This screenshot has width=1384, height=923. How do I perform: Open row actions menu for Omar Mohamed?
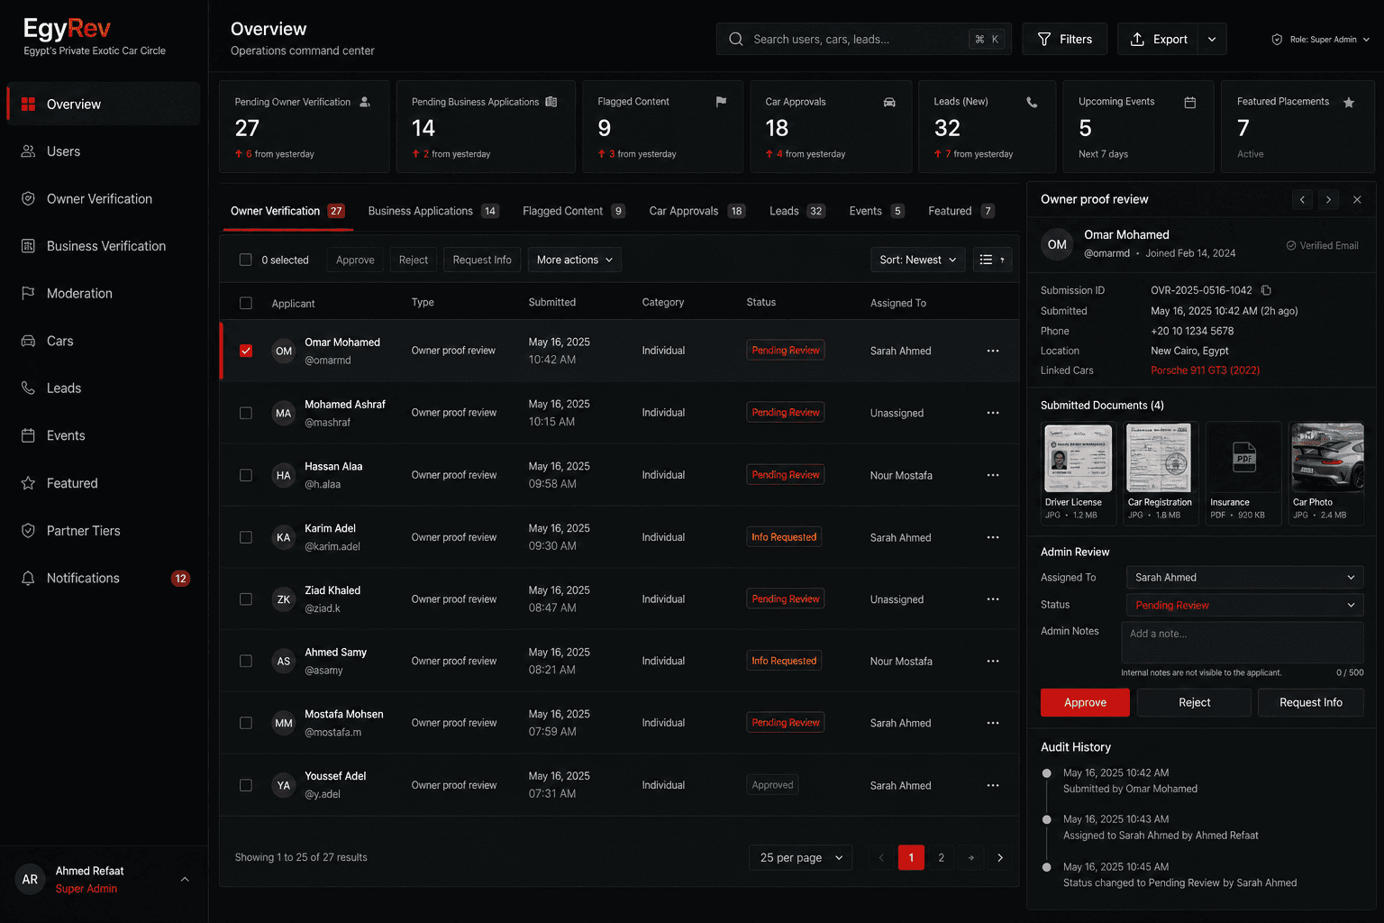pos(993,351)
